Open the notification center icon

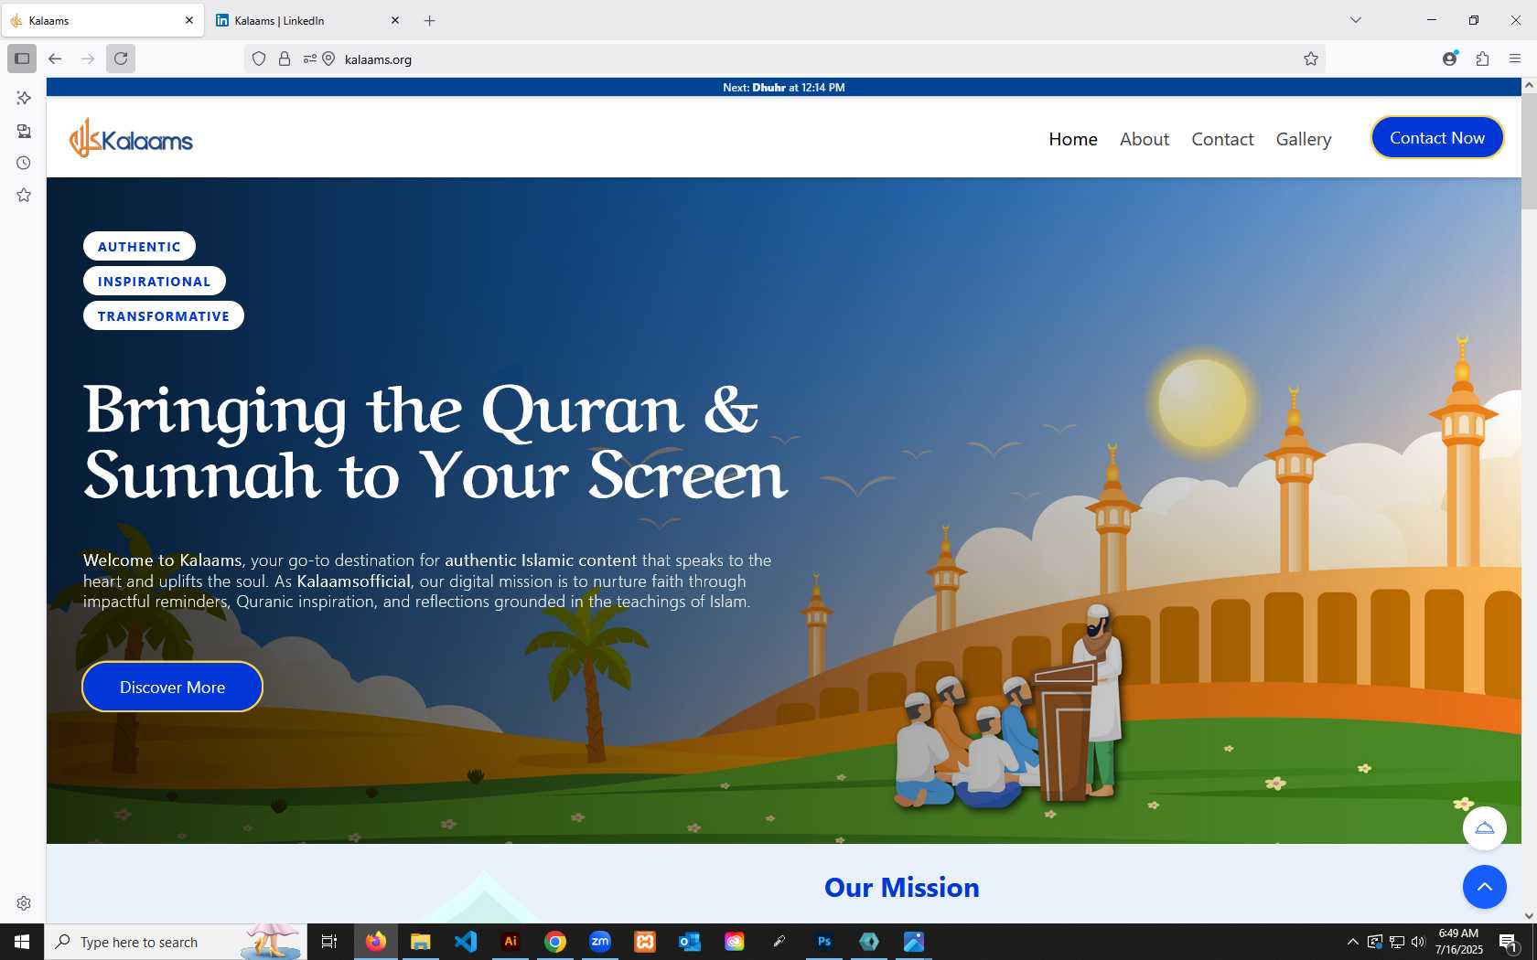point(1509,942)
